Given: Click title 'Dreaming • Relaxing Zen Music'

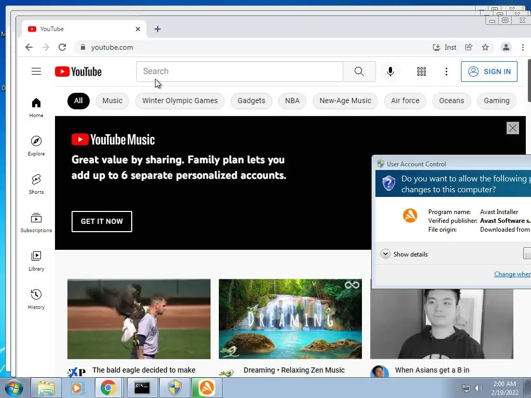Looking at the screenshot, I should [x=294, y=370].
